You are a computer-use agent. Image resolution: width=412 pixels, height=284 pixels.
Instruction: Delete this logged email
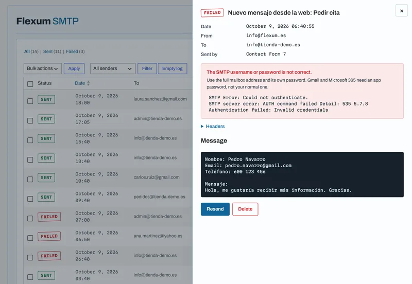tap(245, 209)
